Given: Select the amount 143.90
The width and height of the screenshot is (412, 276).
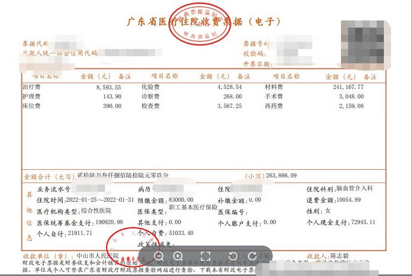Looking at the screenshot, I should pyautogui.click(x=112, y=97).
